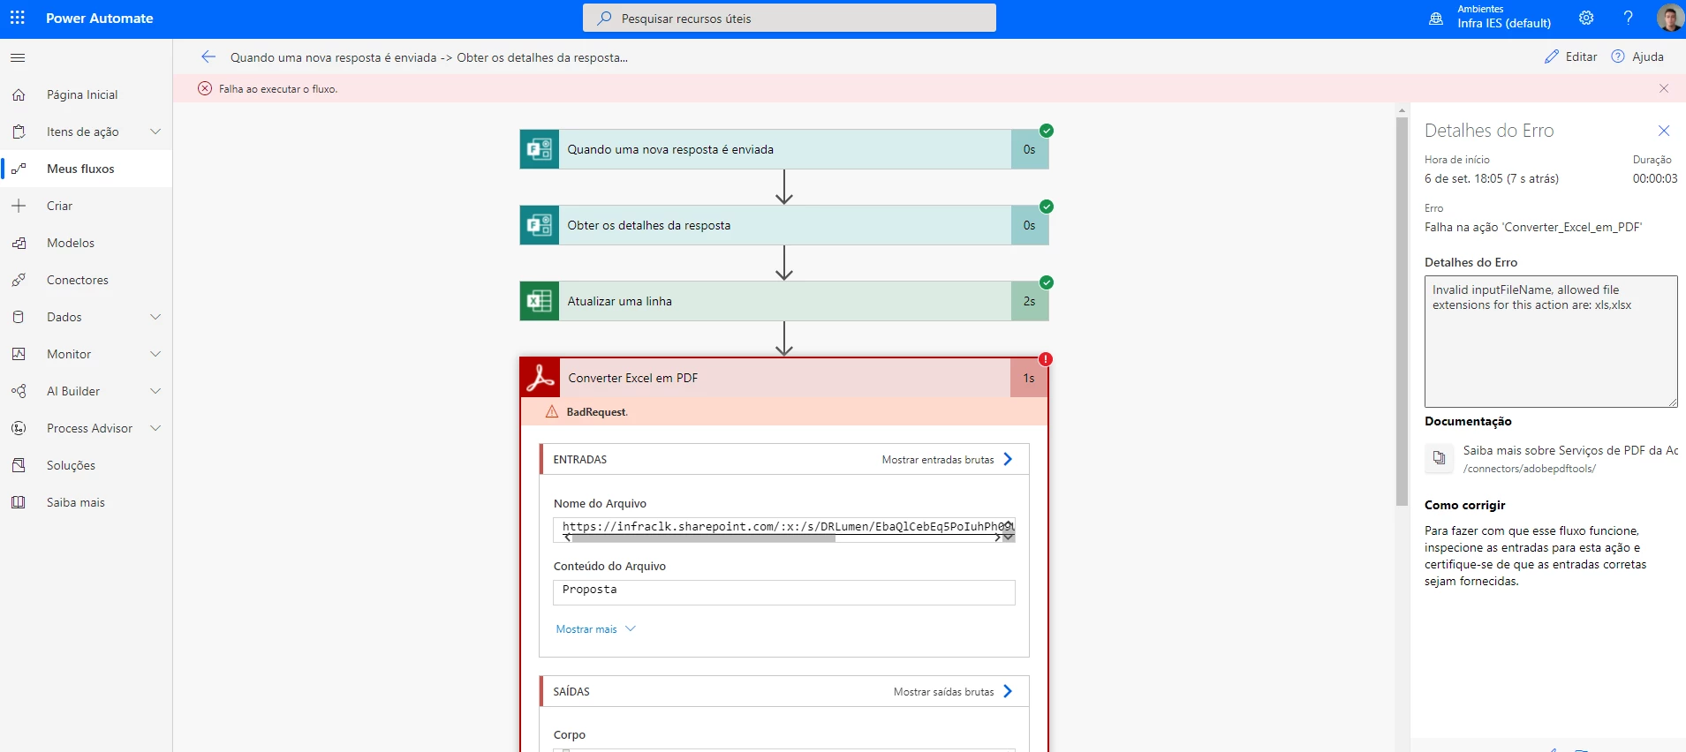Click the Ajuda button
Viewport: 1686px width, 752px height.
click(x=1637, y=56)
